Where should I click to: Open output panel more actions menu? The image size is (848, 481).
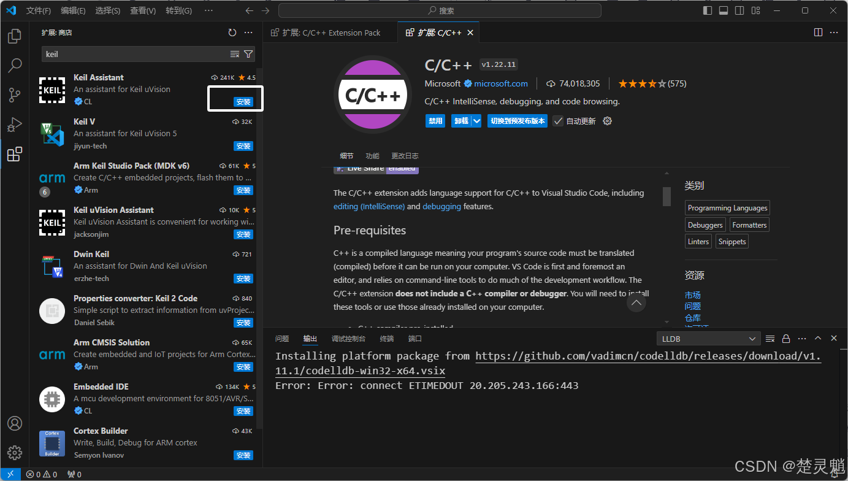(802, 339)
